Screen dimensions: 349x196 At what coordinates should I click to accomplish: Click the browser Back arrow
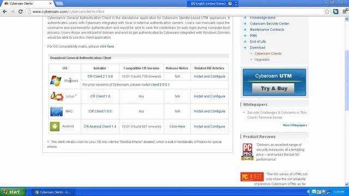[5, 11]
